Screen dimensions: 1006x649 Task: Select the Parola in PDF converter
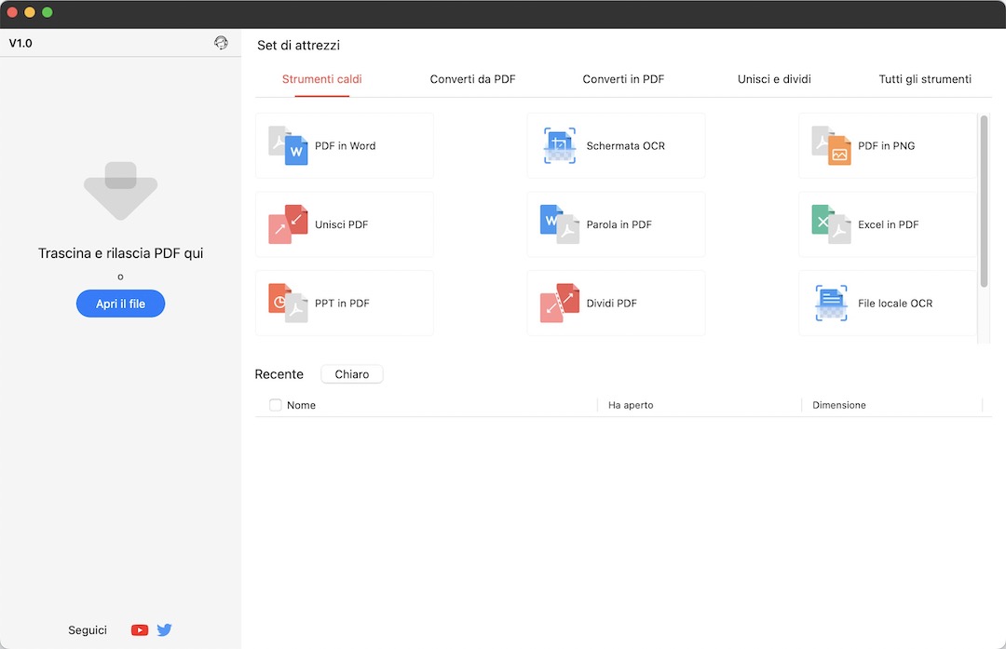pos(615,224)
